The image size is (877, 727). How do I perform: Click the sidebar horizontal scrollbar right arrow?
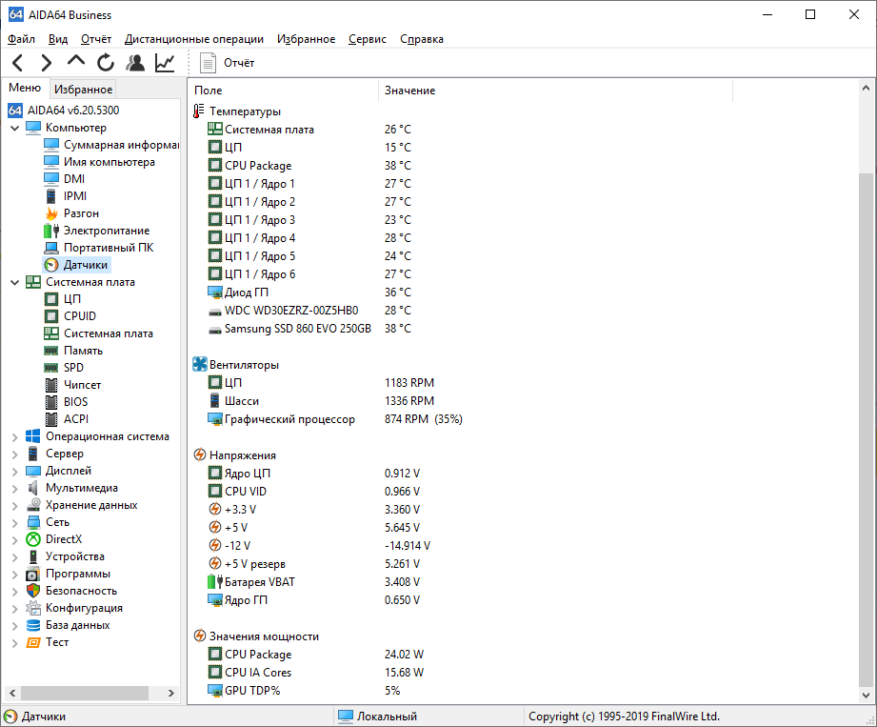(171, 694)
